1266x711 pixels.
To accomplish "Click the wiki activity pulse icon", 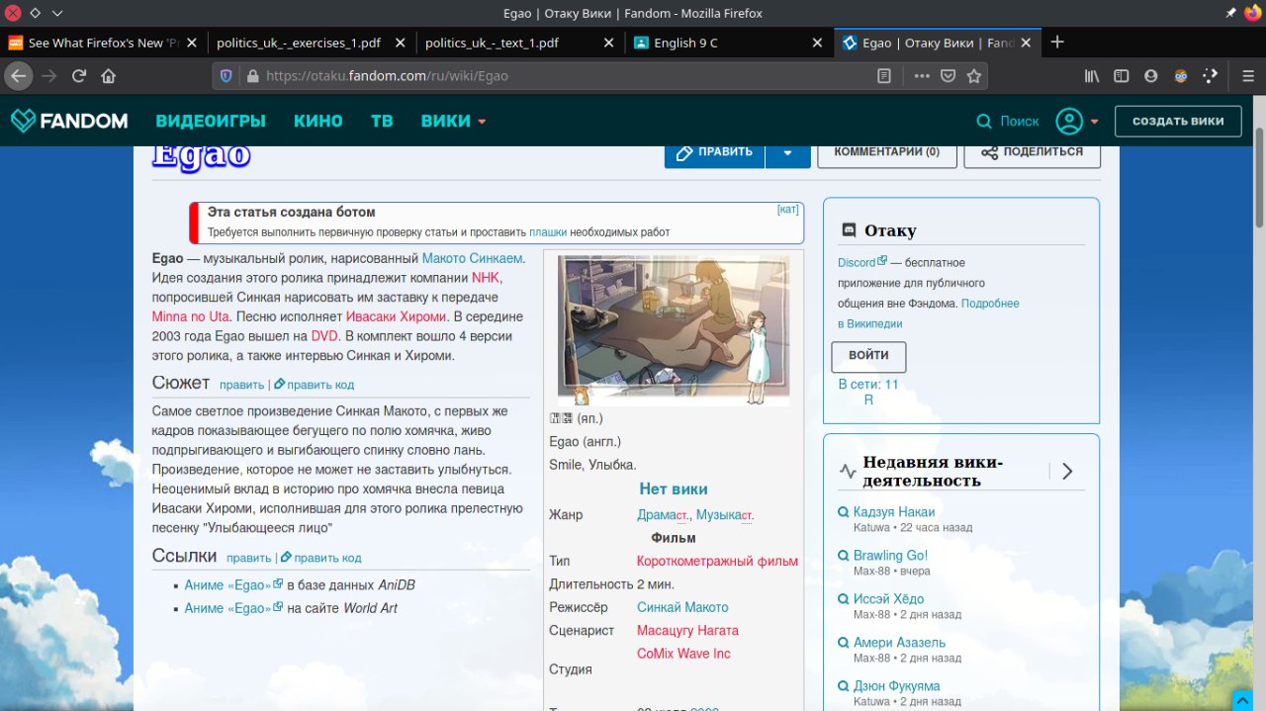I will (848, 472).
